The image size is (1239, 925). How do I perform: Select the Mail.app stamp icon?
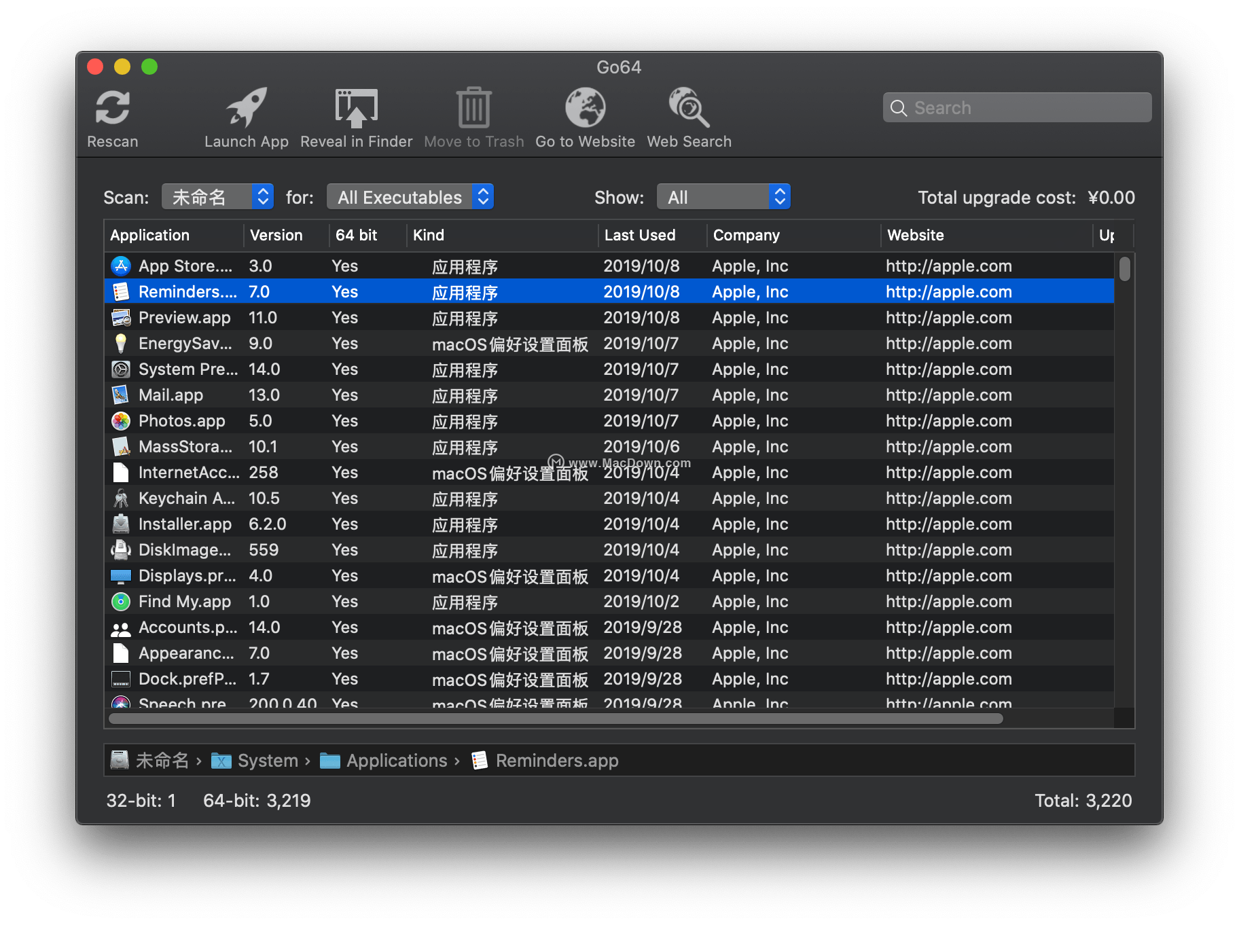(x=121, y=395)
